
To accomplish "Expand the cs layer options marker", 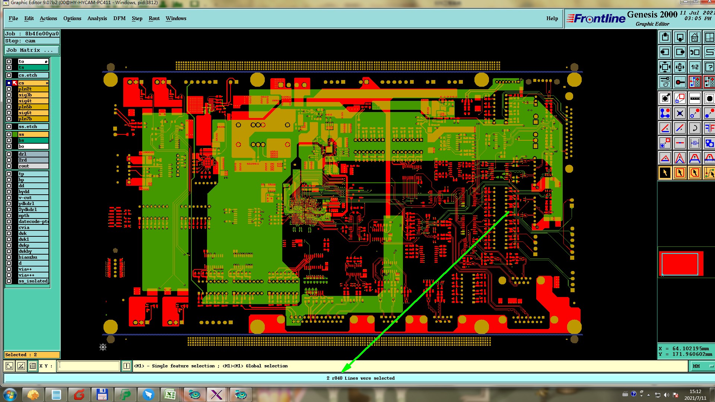I will pos(47,83).
